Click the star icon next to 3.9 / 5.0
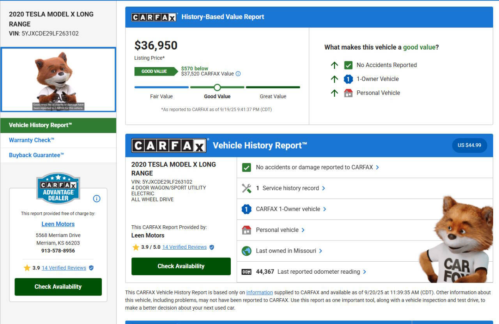Viewport: 499px width, 324px height. coord(136,247)
